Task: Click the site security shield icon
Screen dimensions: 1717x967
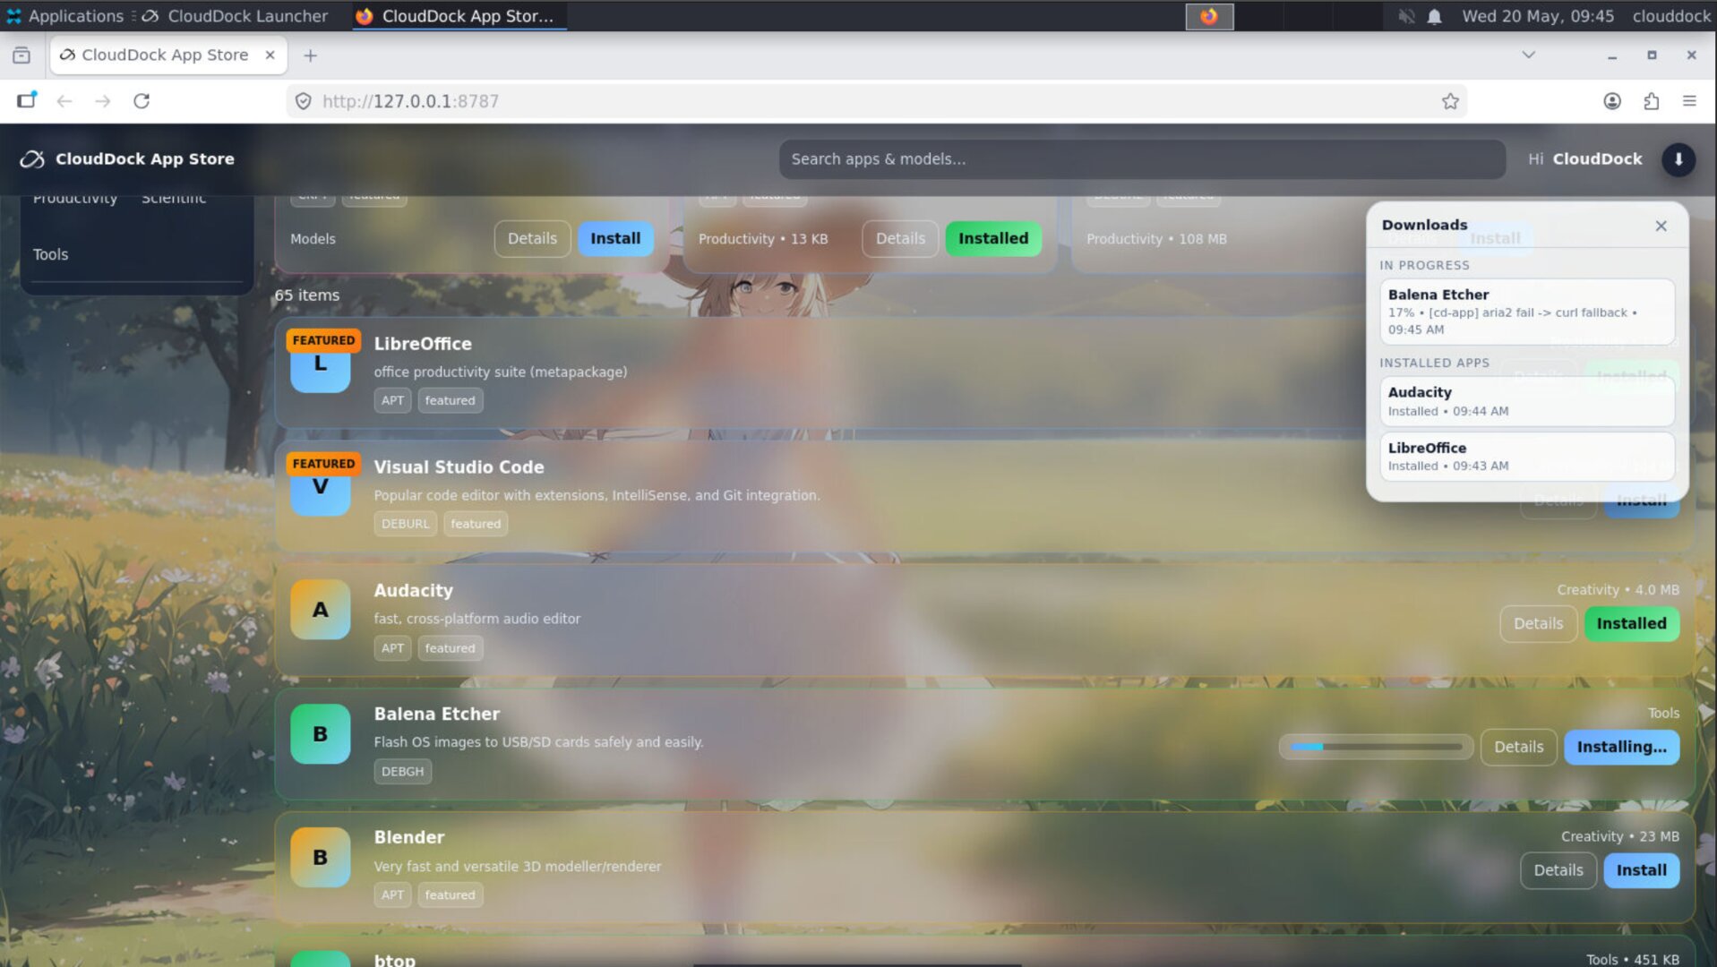Action: point(304,101)
